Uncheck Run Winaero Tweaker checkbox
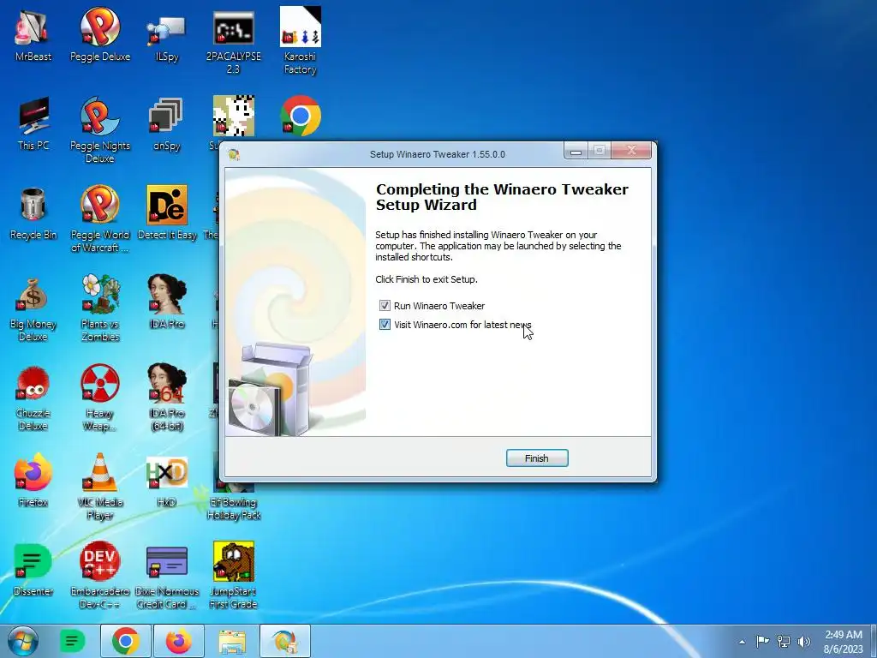 tap(385, 306)
